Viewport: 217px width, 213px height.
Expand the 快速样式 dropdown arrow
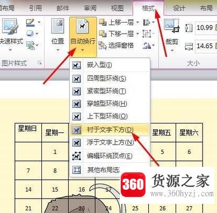10,50
